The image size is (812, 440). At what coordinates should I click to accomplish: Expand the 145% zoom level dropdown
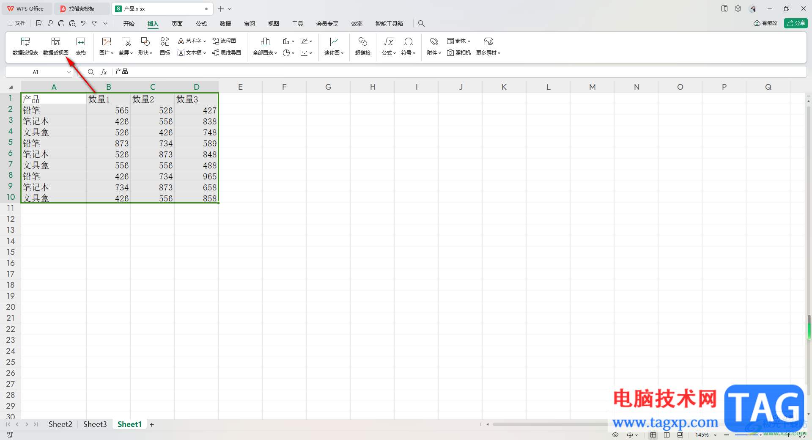(x=715, y=435)
